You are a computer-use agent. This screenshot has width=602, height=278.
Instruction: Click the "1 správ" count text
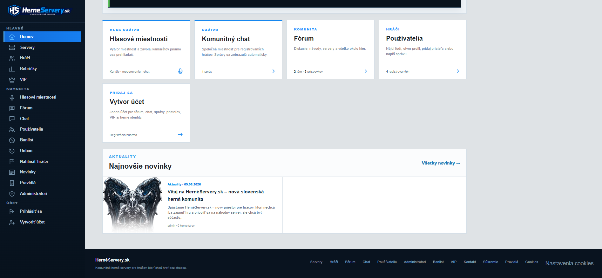click(207, 72)
